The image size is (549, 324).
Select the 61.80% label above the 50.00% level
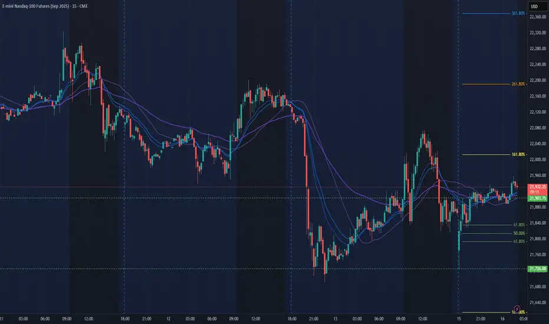pyautogui.click(x=519, y=225)
